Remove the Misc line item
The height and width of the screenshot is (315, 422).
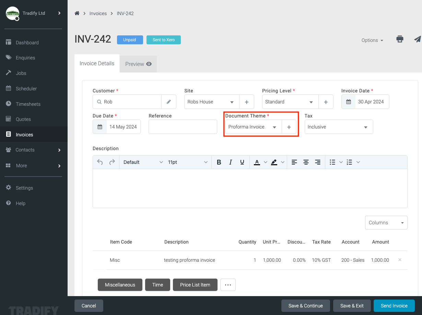tap(400, 260)
